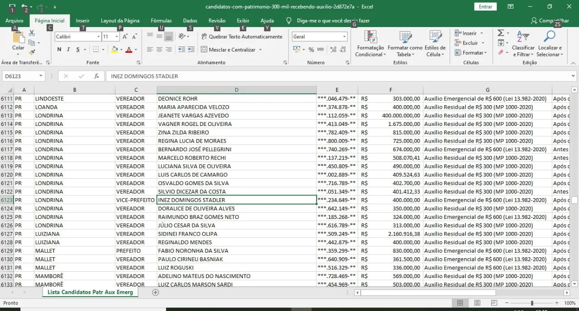This screenshot has height=311, width=579.
Task: Open Mesclar e Centralizar dropdown arrow
Action: (x=261, y=50)
